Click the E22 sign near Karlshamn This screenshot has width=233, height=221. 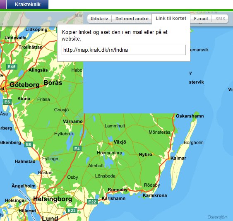click(x=92, y=202)
